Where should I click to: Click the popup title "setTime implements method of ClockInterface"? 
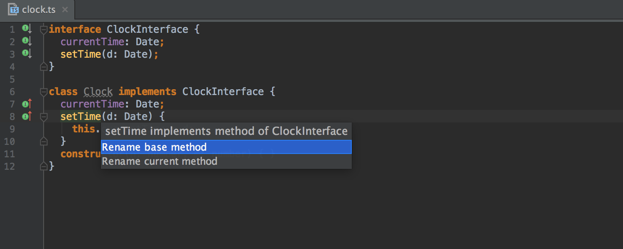(226, 131)
